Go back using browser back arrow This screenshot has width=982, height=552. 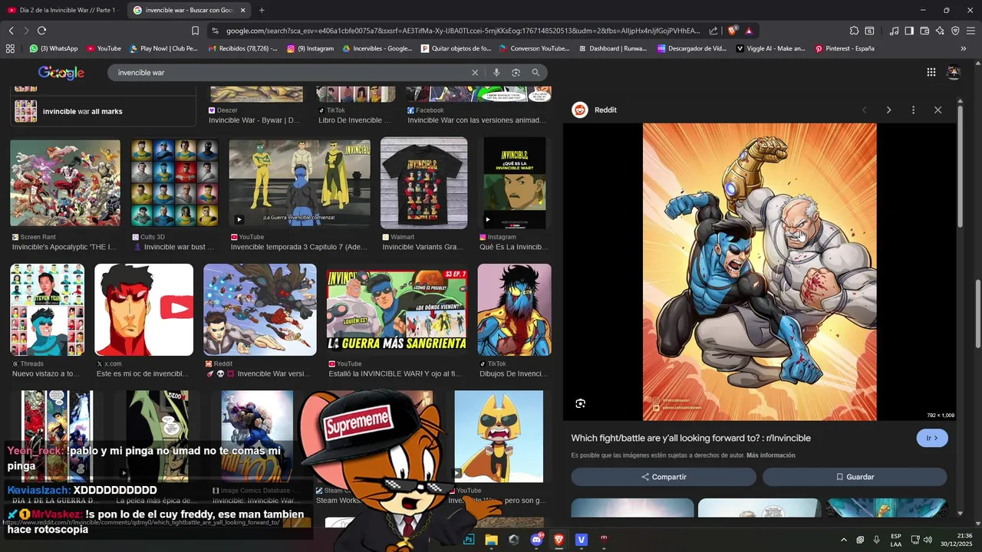[11, 31]
